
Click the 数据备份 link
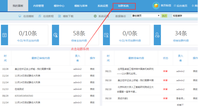pyautogui.click(x=121, y=16)
